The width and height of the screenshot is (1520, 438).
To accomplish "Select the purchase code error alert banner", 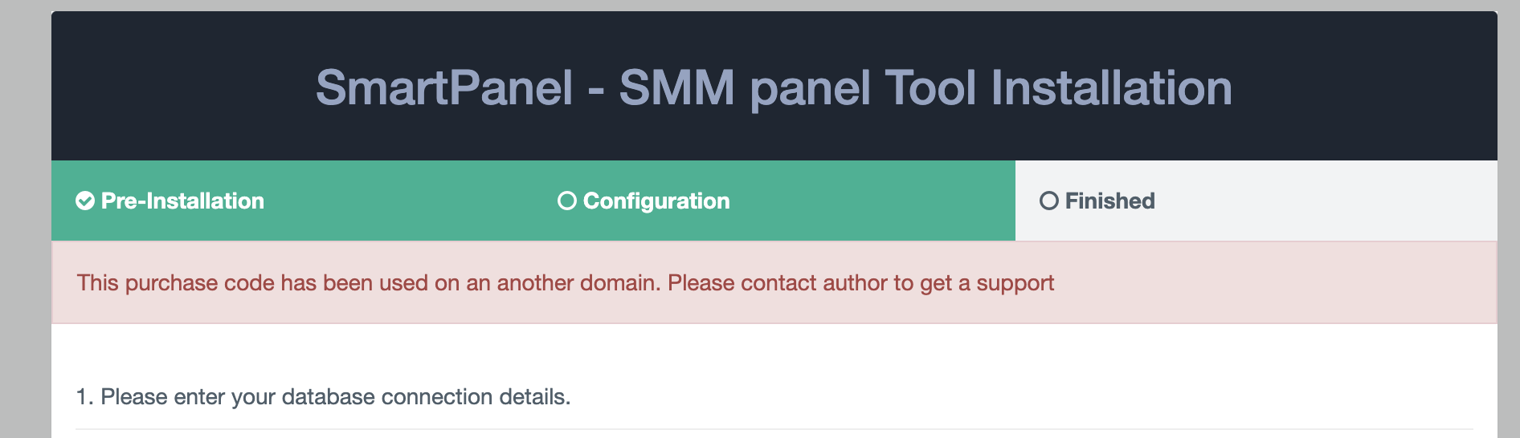I will (774, 282).
